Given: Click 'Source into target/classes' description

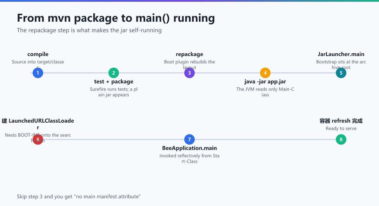Looking at the screenshot, I should pyautogui.click(x=38, y=65).
